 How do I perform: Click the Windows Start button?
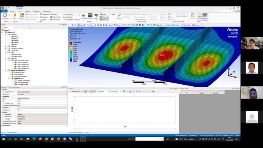point(3,139)
